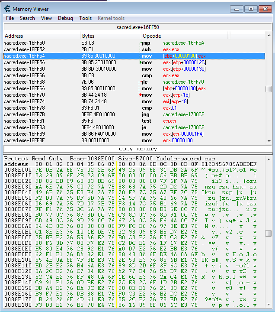Minimize the Memory Viewer window
This screenshot has width=275, height=312.
[236, 8]
